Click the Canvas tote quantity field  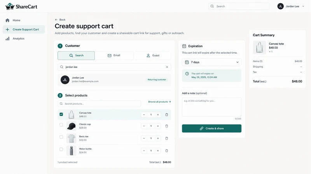(151, 114)
